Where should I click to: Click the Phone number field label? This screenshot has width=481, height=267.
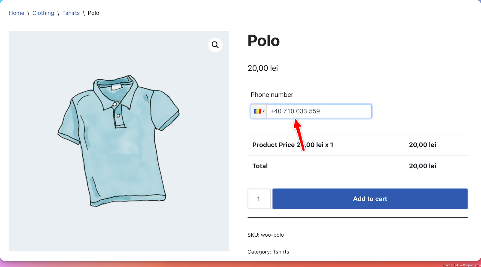(x=272, y=95)
